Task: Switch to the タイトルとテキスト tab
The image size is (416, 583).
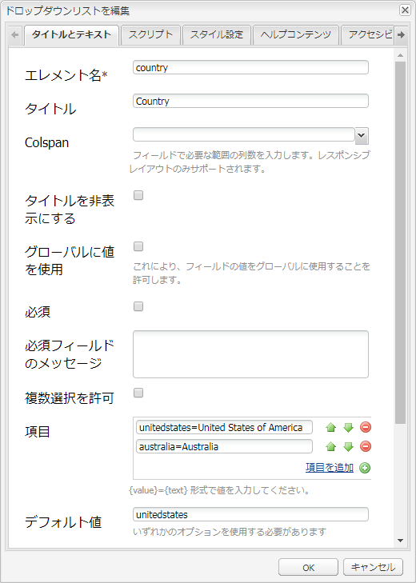Action: [71, 35]
